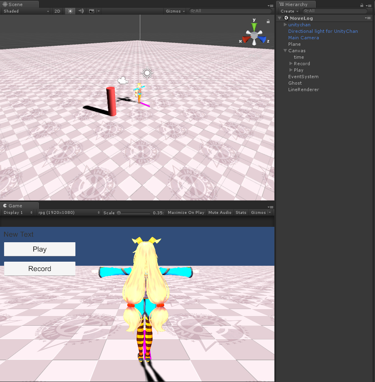Select LineRenderer in Hierarchy
Image resolution: width=375 pixels, height=382 pixels.
[x=304, y=90]
